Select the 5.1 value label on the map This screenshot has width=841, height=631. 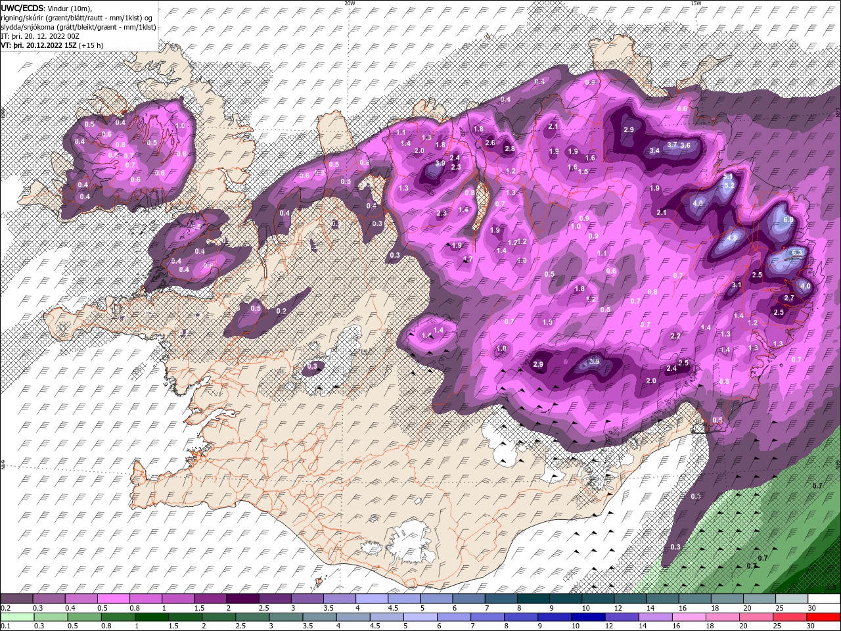[x=728, y=177]
